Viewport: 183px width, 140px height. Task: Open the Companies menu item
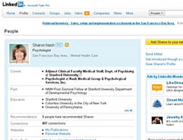(102, 13)
